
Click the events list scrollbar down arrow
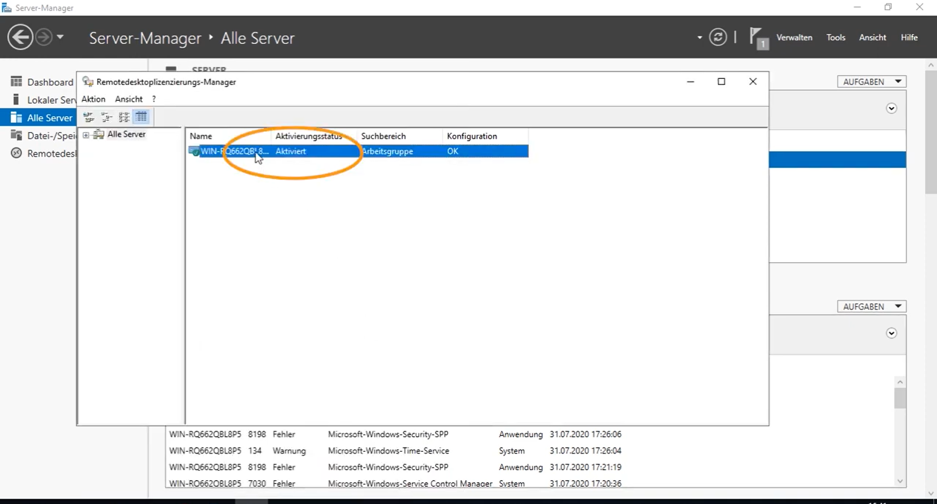pos(900,481)
